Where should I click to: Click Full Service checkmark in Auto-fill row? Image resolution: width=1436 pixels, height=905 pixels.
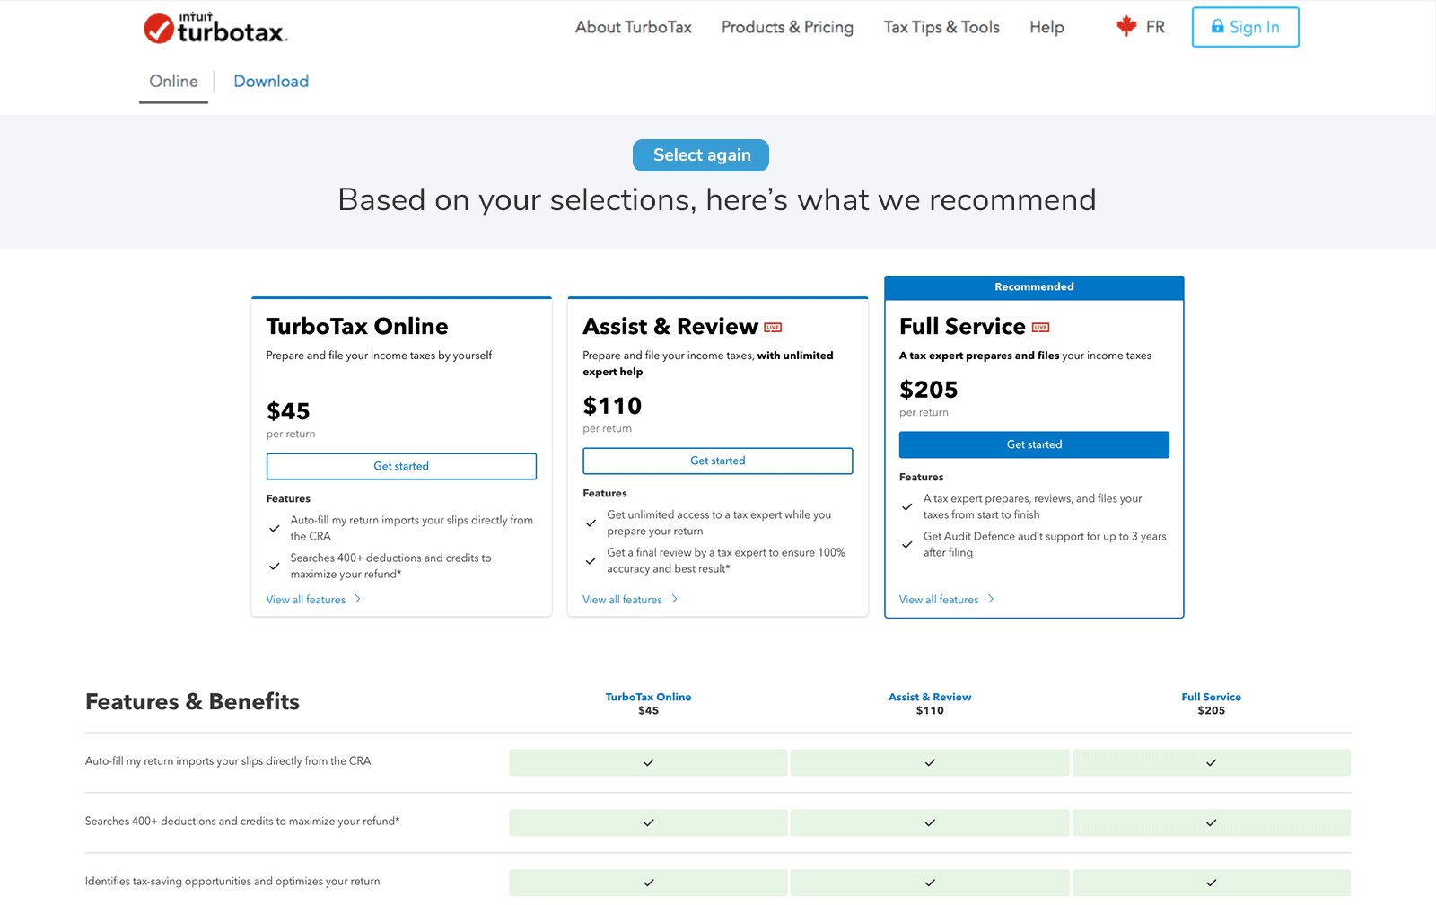(1212, 762)
